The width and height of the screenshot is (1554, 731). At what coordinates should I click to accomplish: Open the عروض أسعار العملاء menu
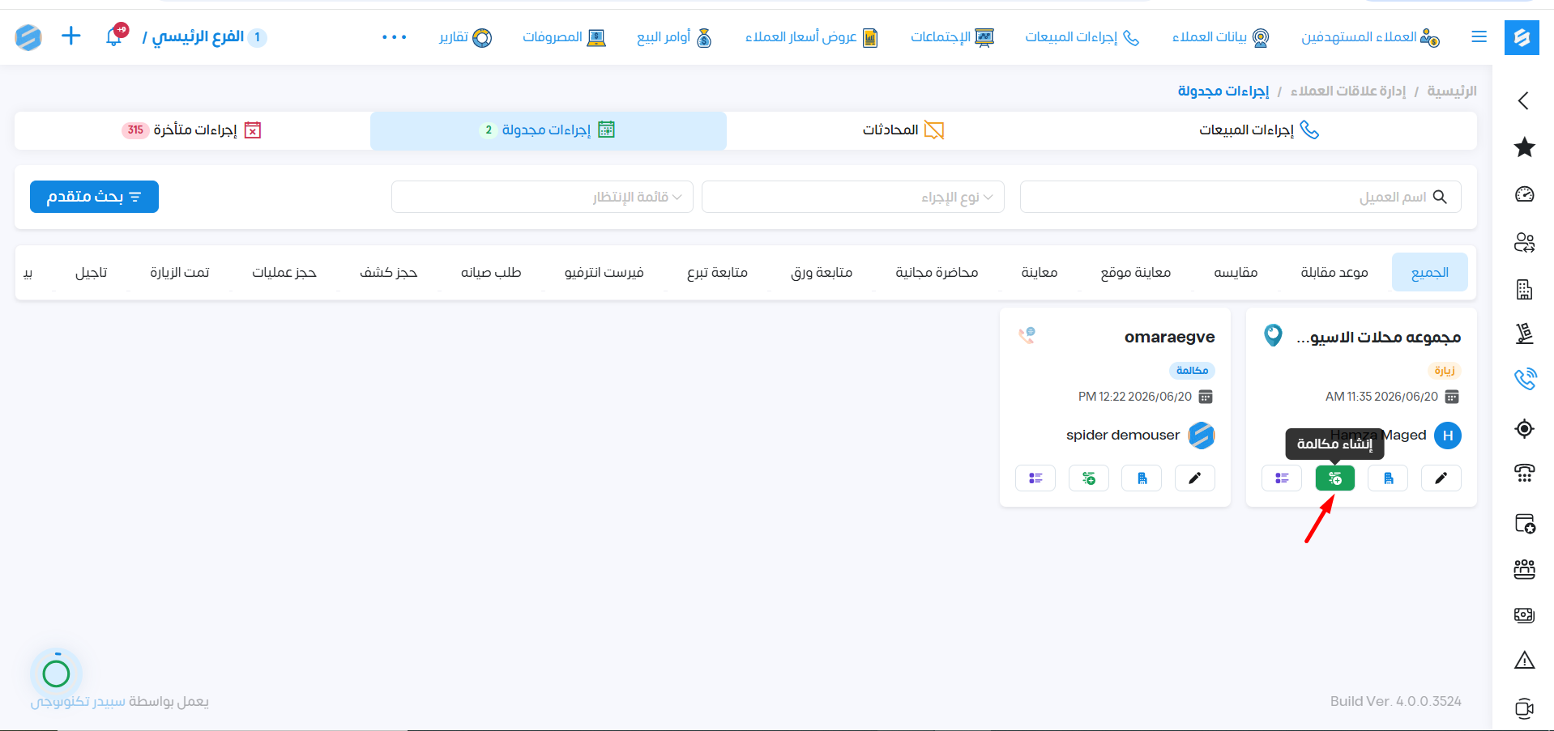(812, 37)
